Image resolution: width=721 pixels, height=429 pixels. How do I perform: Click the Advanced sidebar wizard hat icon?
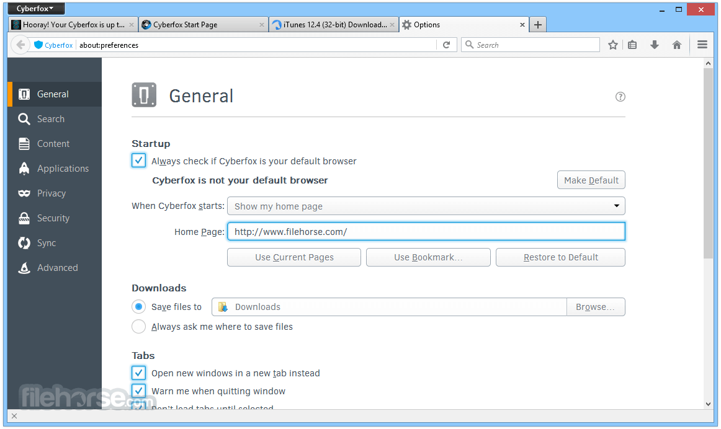[x=24, y=268]
